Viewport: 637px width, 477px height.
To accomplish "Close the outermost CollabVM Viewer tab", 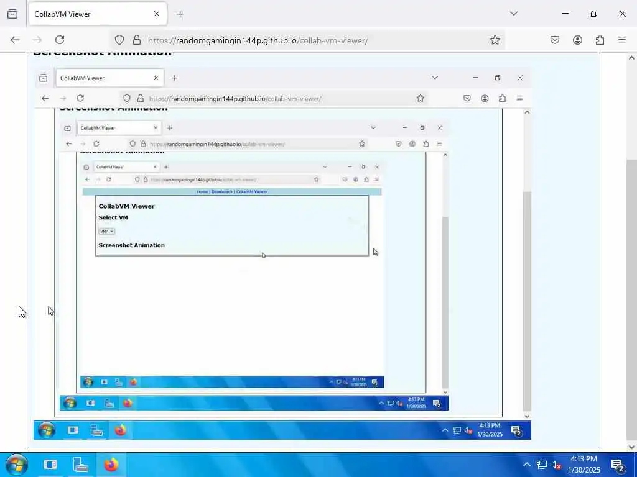I will pos(157,14).
